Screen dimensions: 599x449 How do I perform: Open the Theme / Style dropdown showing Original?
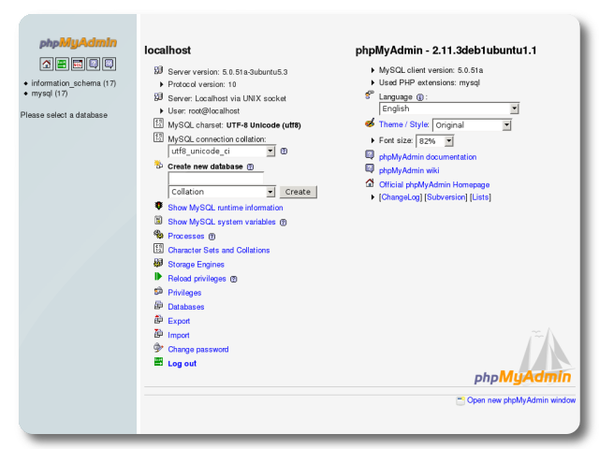(x=472, y=125)
